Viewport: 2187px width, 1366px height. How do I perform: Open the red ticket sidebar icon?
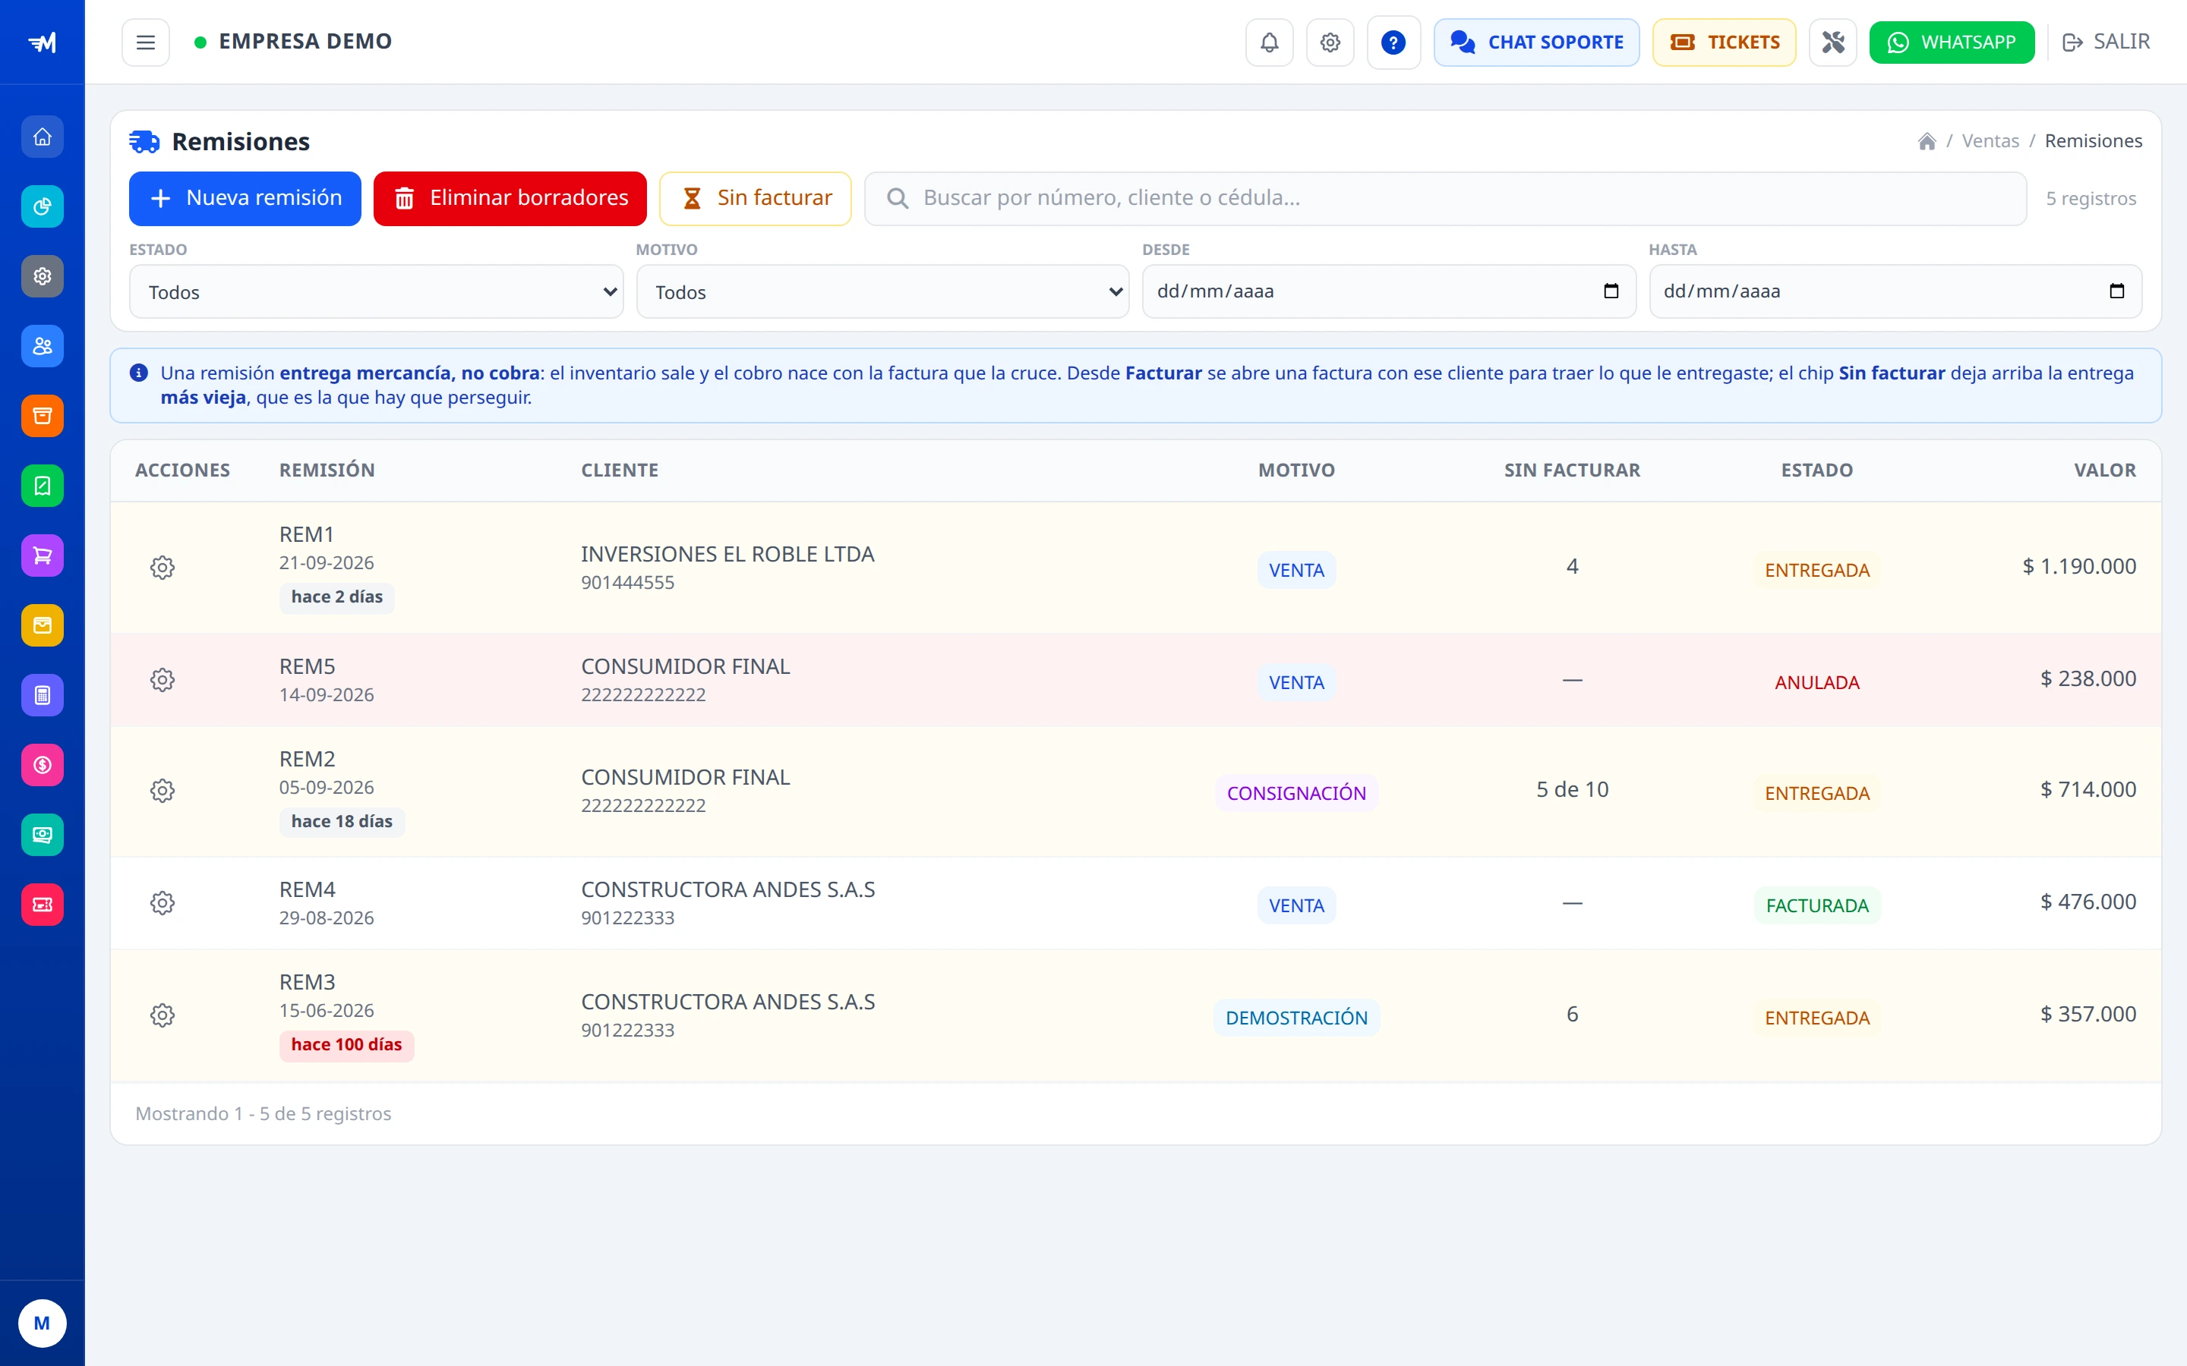point(43,905)
